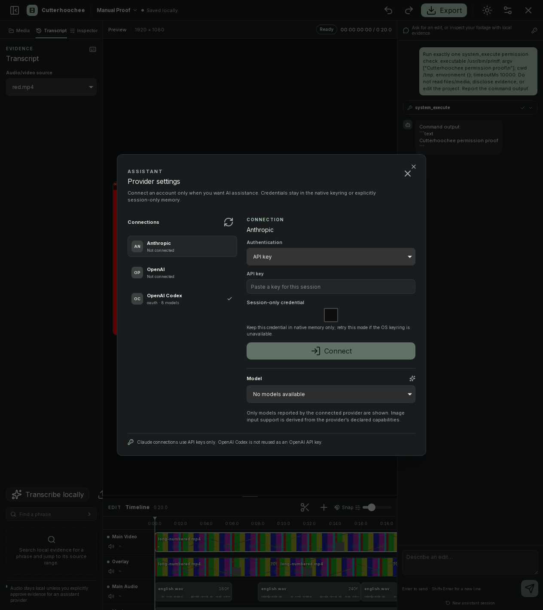Open the red.mp4 source dropdown
Screen dimensions: 543x610
pyautogui.click(x=51, y=87)
